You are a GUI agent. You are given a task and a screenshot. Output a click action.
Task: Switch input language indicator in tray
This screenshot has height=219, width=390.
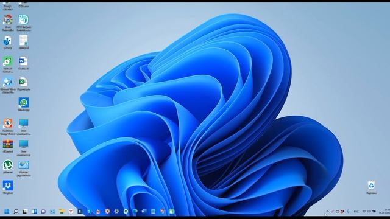(356, 212)
